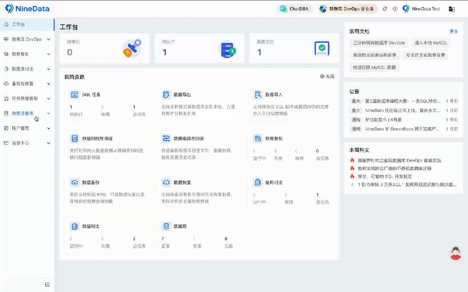
Task: Click 数据复制 总任务 count 6
Action: (317, 151)
